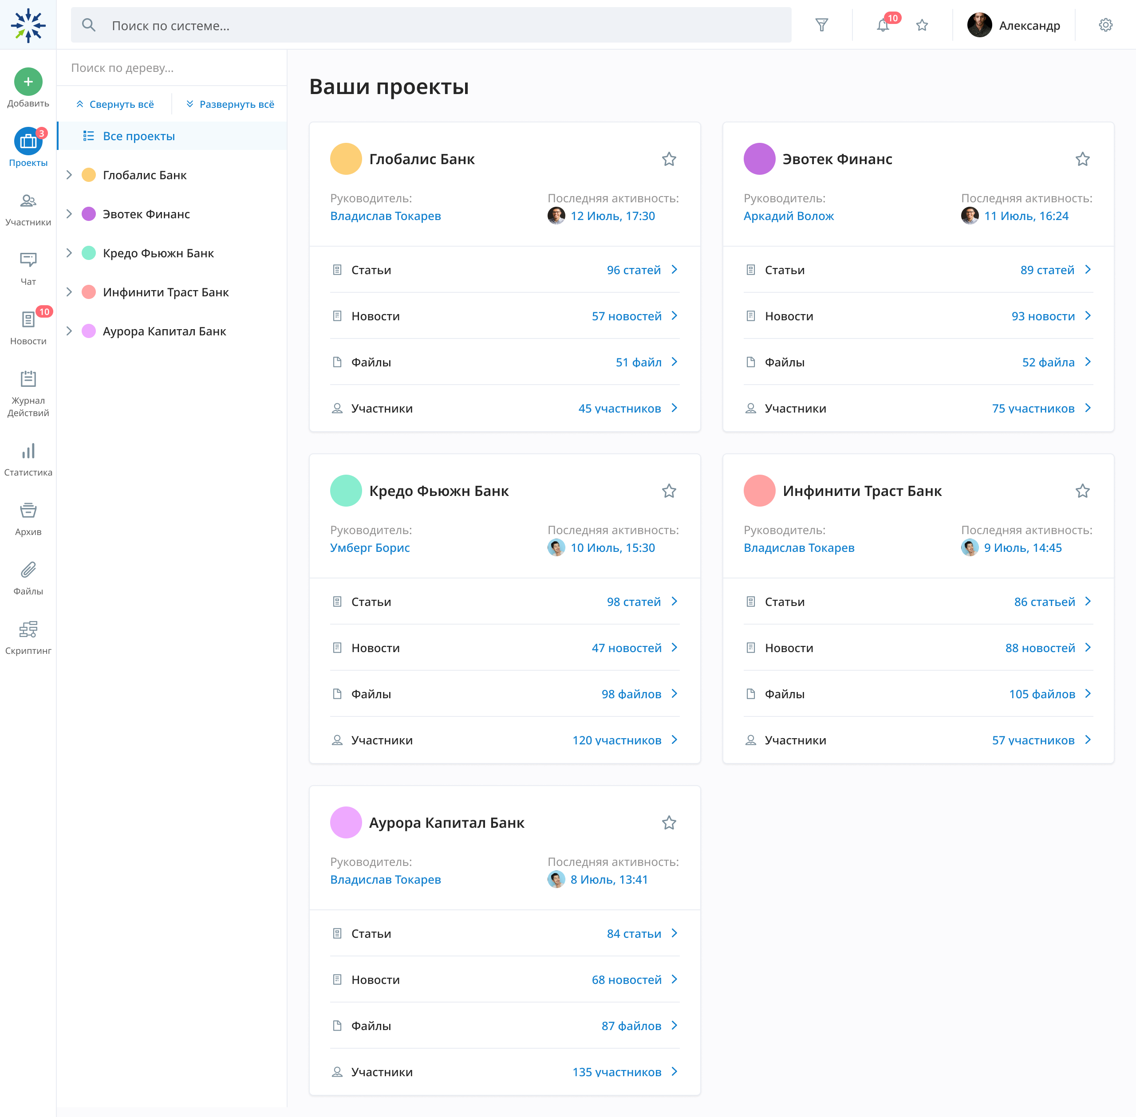Expand Аурора Капитал Банк tree node
This screenshot has width=1136, height=1117.
(69, 331)
